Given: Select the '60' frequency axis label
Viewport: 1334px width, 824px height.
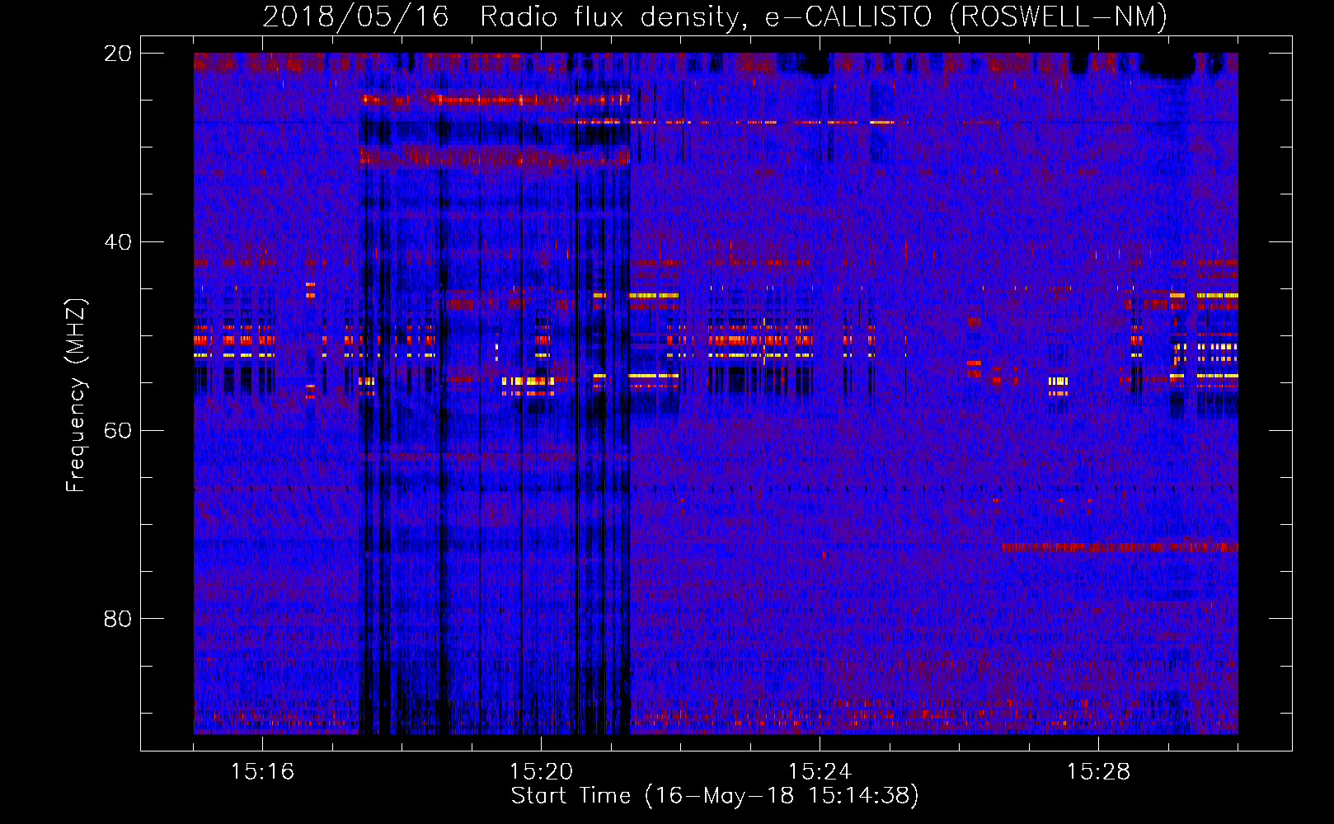Looking at the screenshot, I should pos(118,431).
